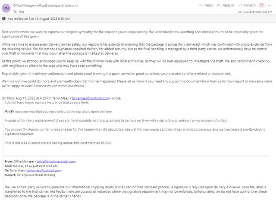Image resolution: width=276 pixels, height=200 pixels.
Task: Click the paragraph about refund or replacement
Action: (116, 74)
